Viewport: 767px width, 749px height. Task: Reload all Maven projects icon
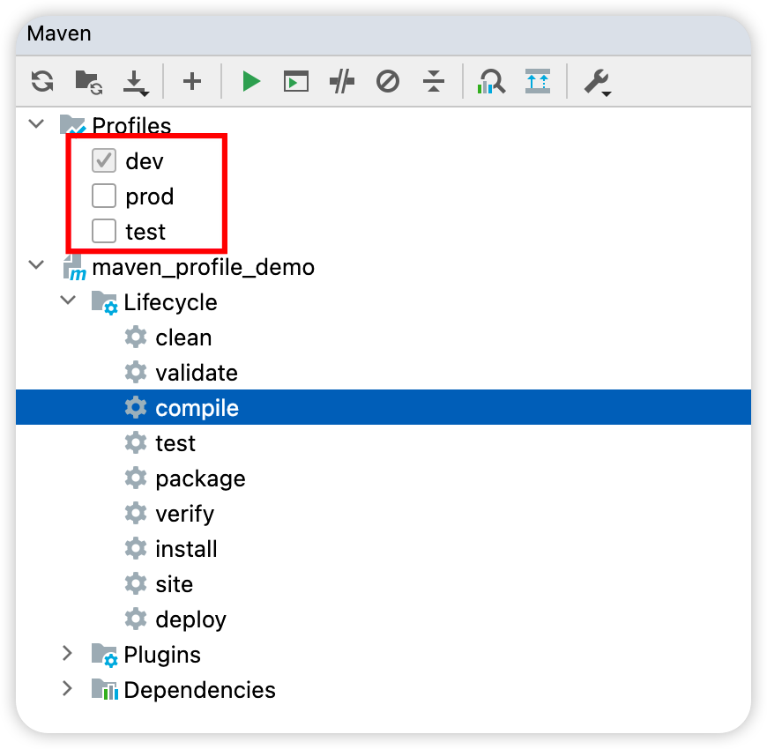coord(42,81)
